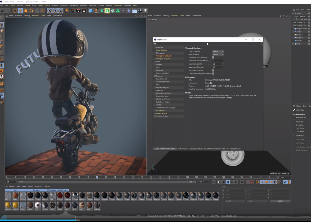
Task: Toggle the X axis lock icon
Action: point(50,11)
